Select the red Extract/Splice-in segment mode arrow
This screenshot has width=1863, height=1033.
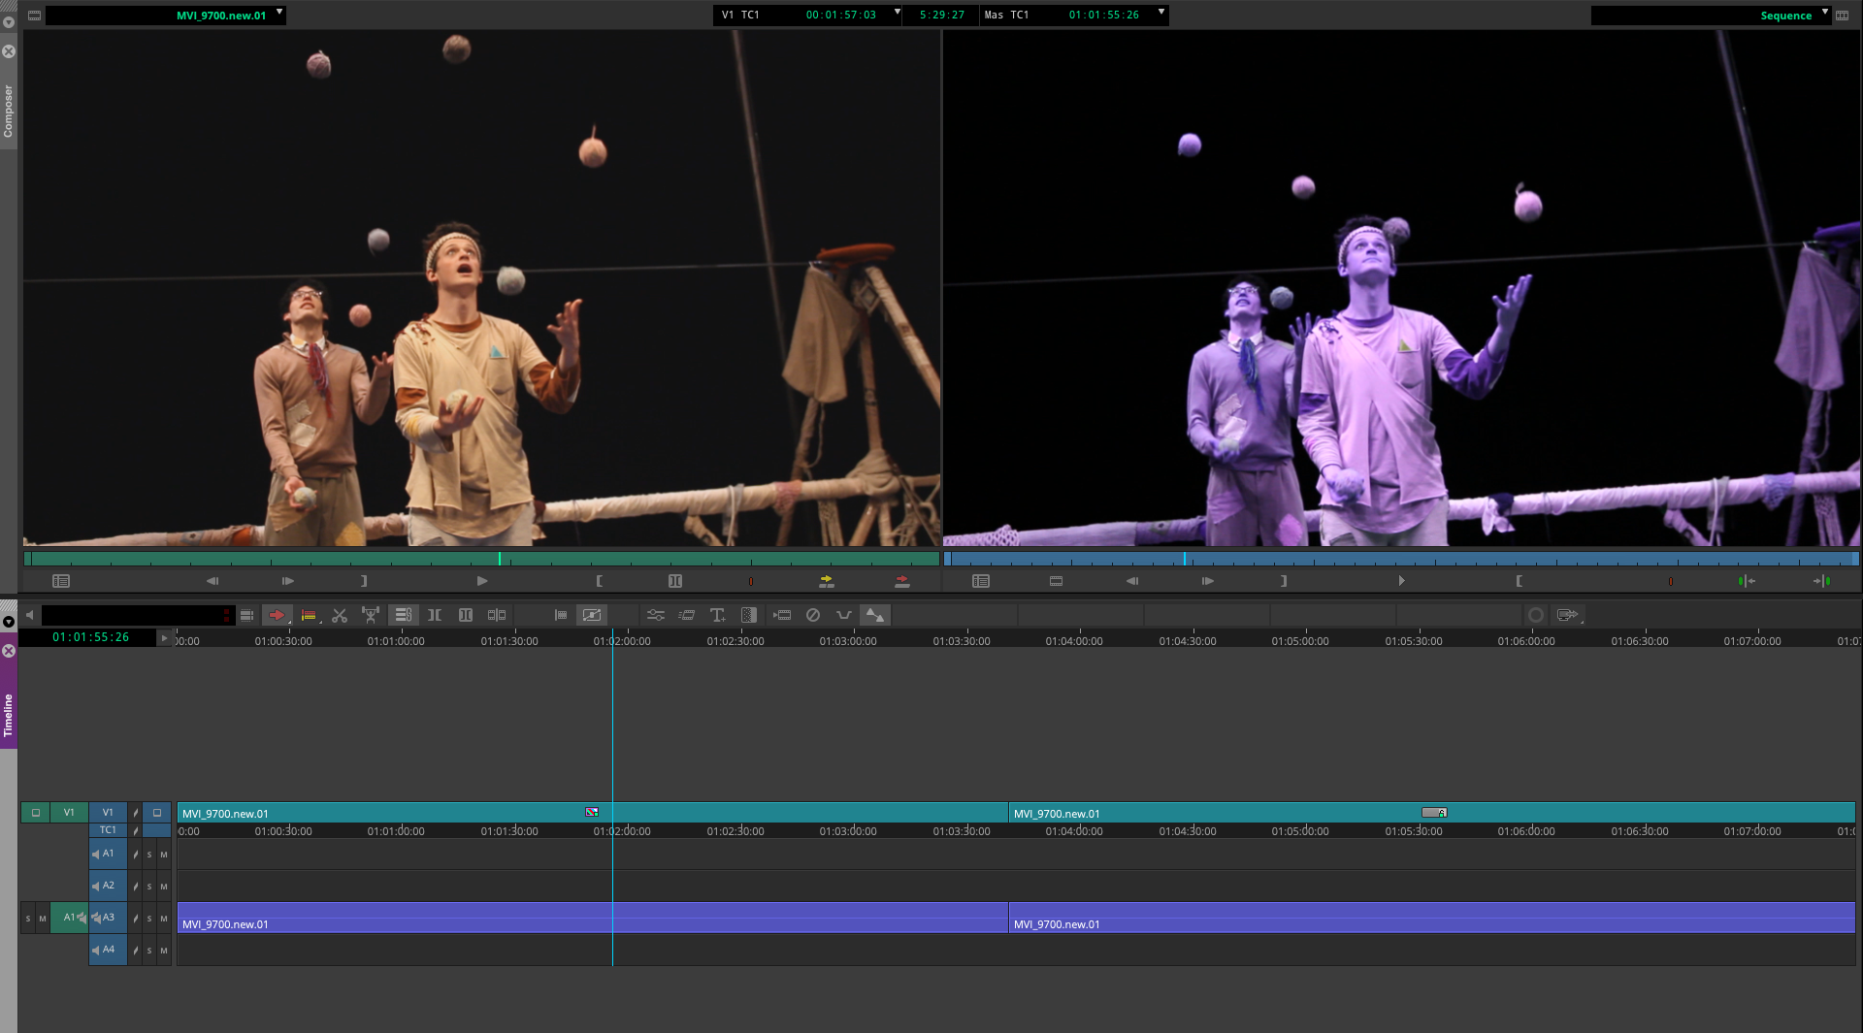pos(278,615)
